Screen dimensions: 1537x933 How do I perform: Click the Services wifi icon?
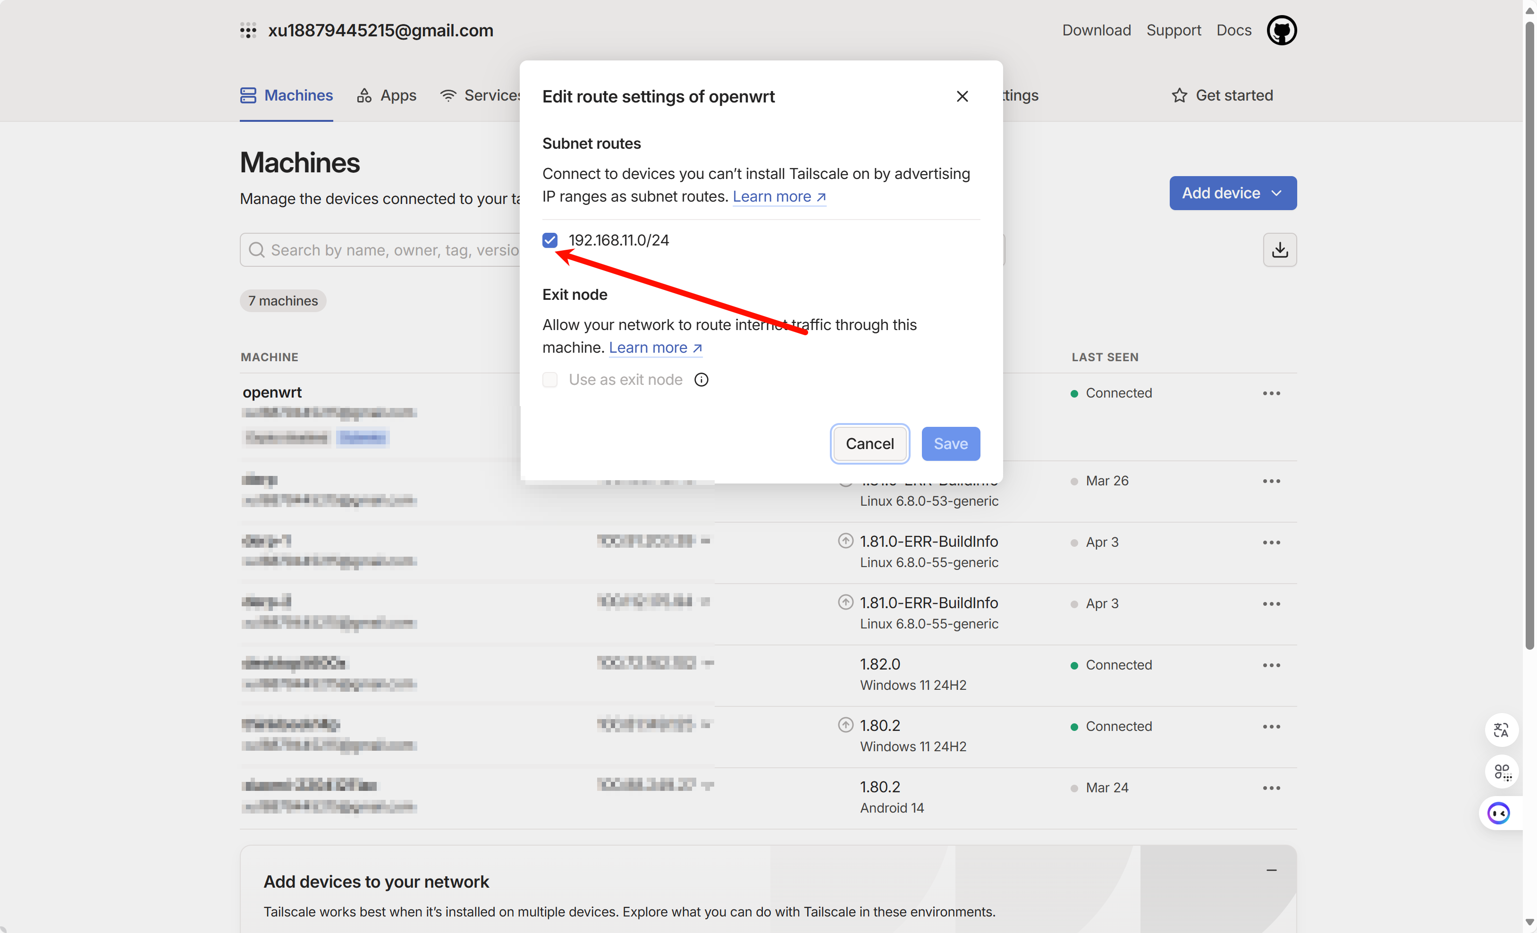coord(448,95)
